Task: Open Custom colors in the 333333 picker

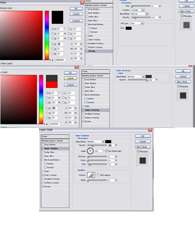Action: 70,85
